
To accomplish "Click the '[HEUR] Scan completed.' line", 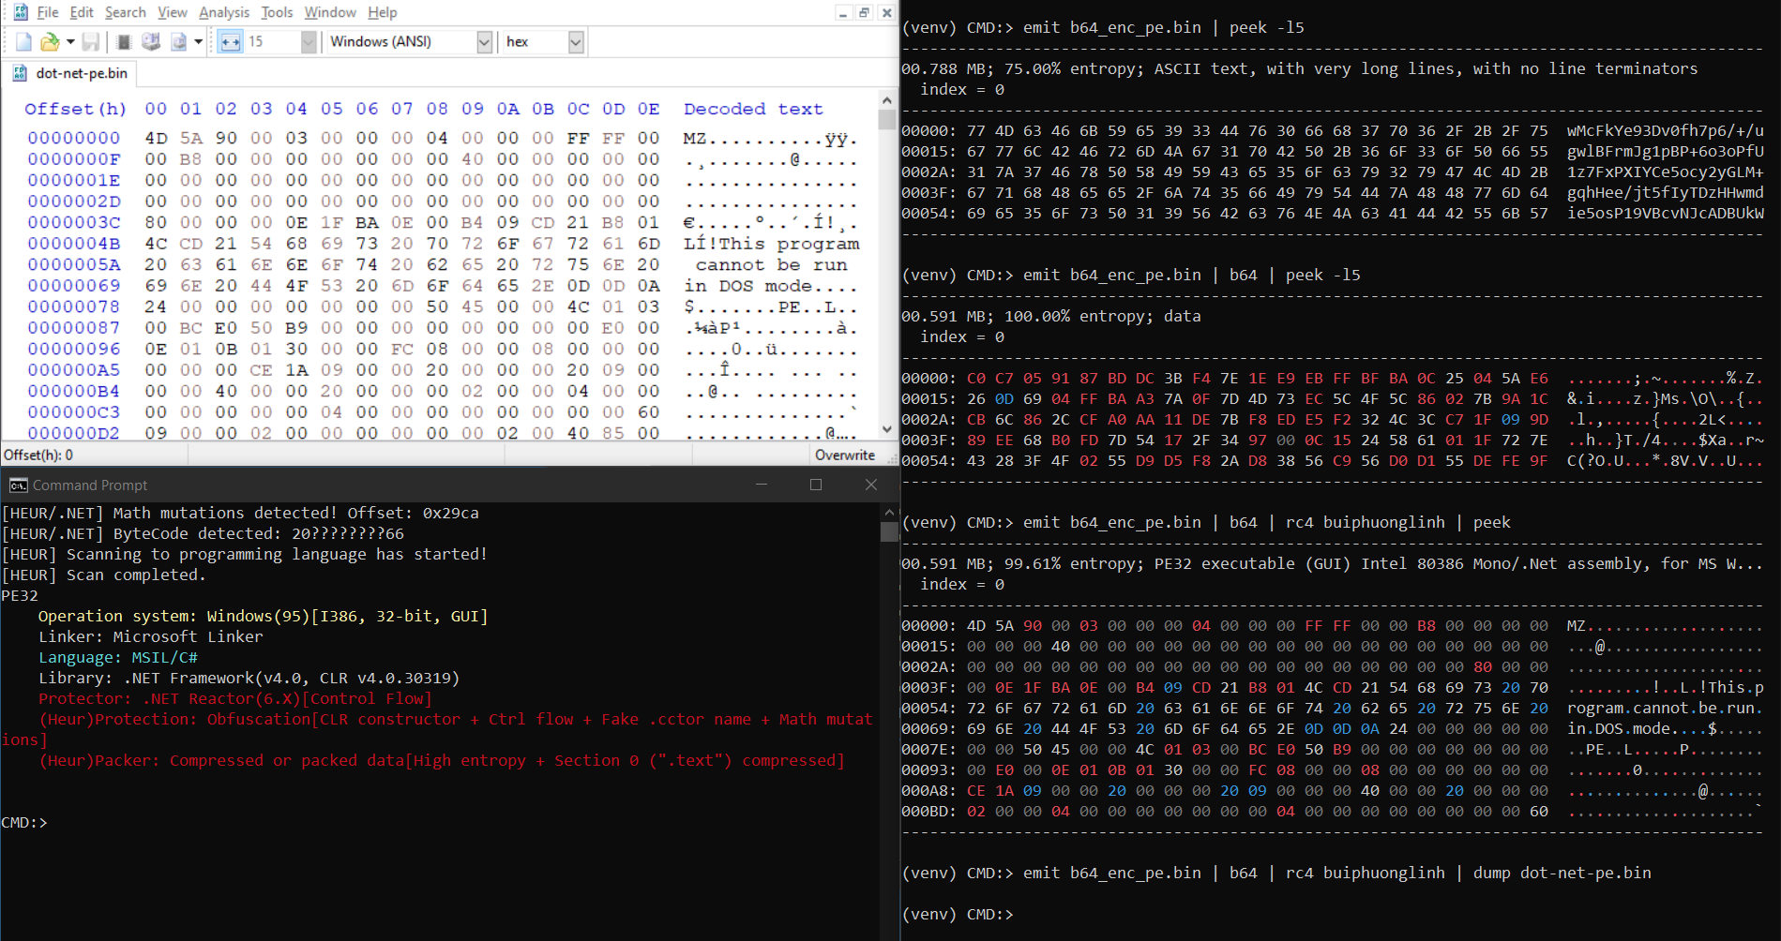I will [104, 575].
